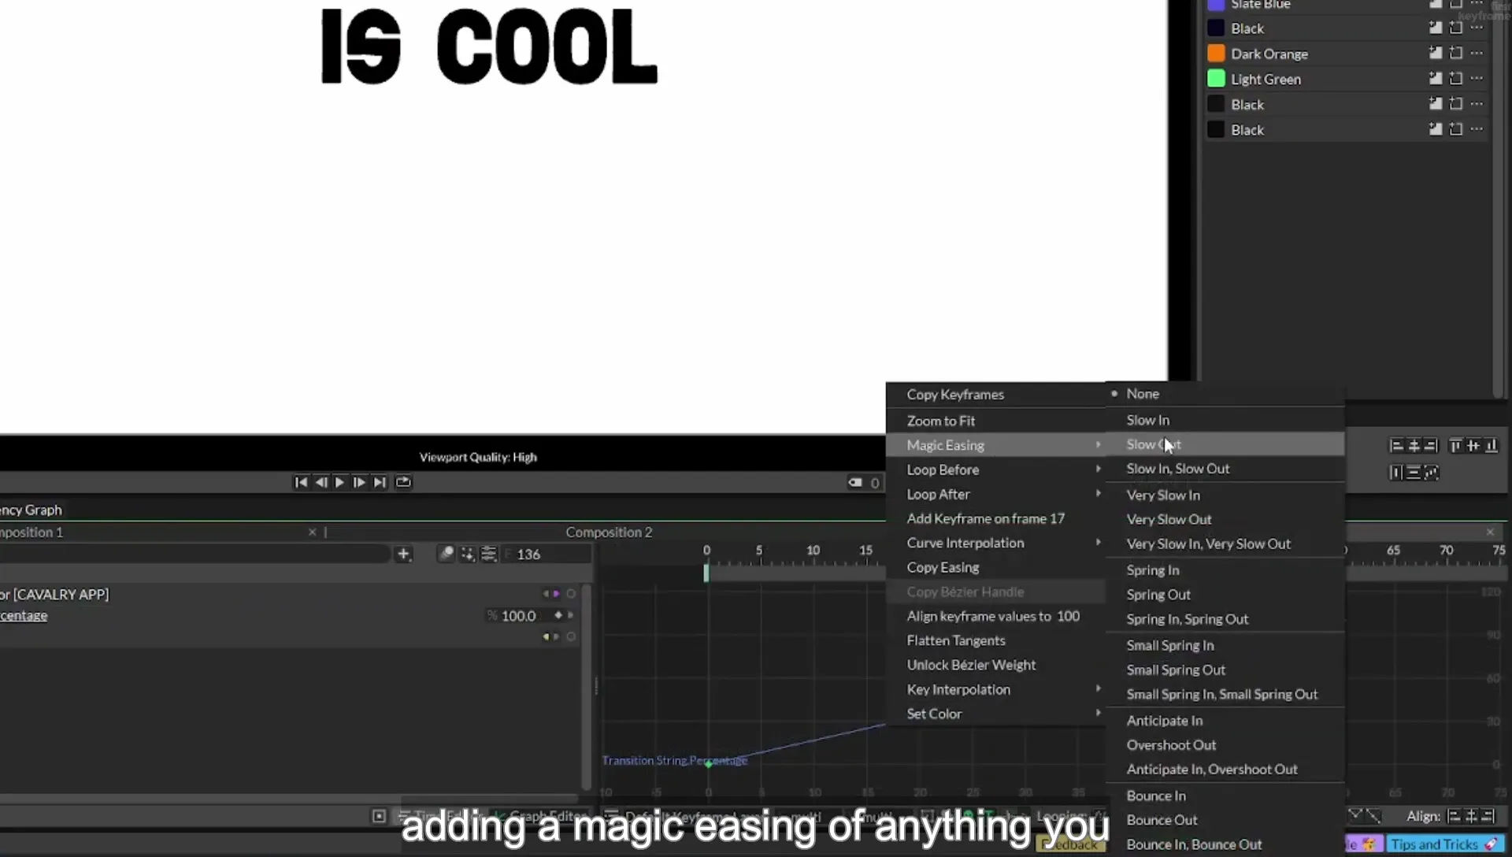1512x857 pixels.
Task: Click the Light Green color swatch
Action: (1216, 79)
